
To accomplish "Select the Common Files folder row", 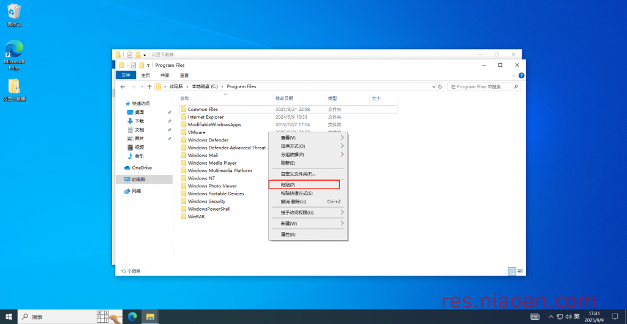I will [288, 109].
